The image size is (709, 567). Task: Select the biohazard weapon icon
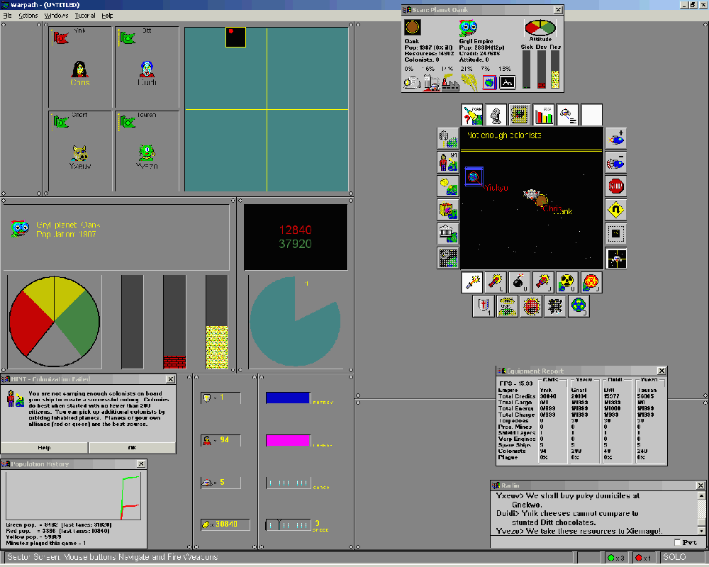(x=591, y=282)
